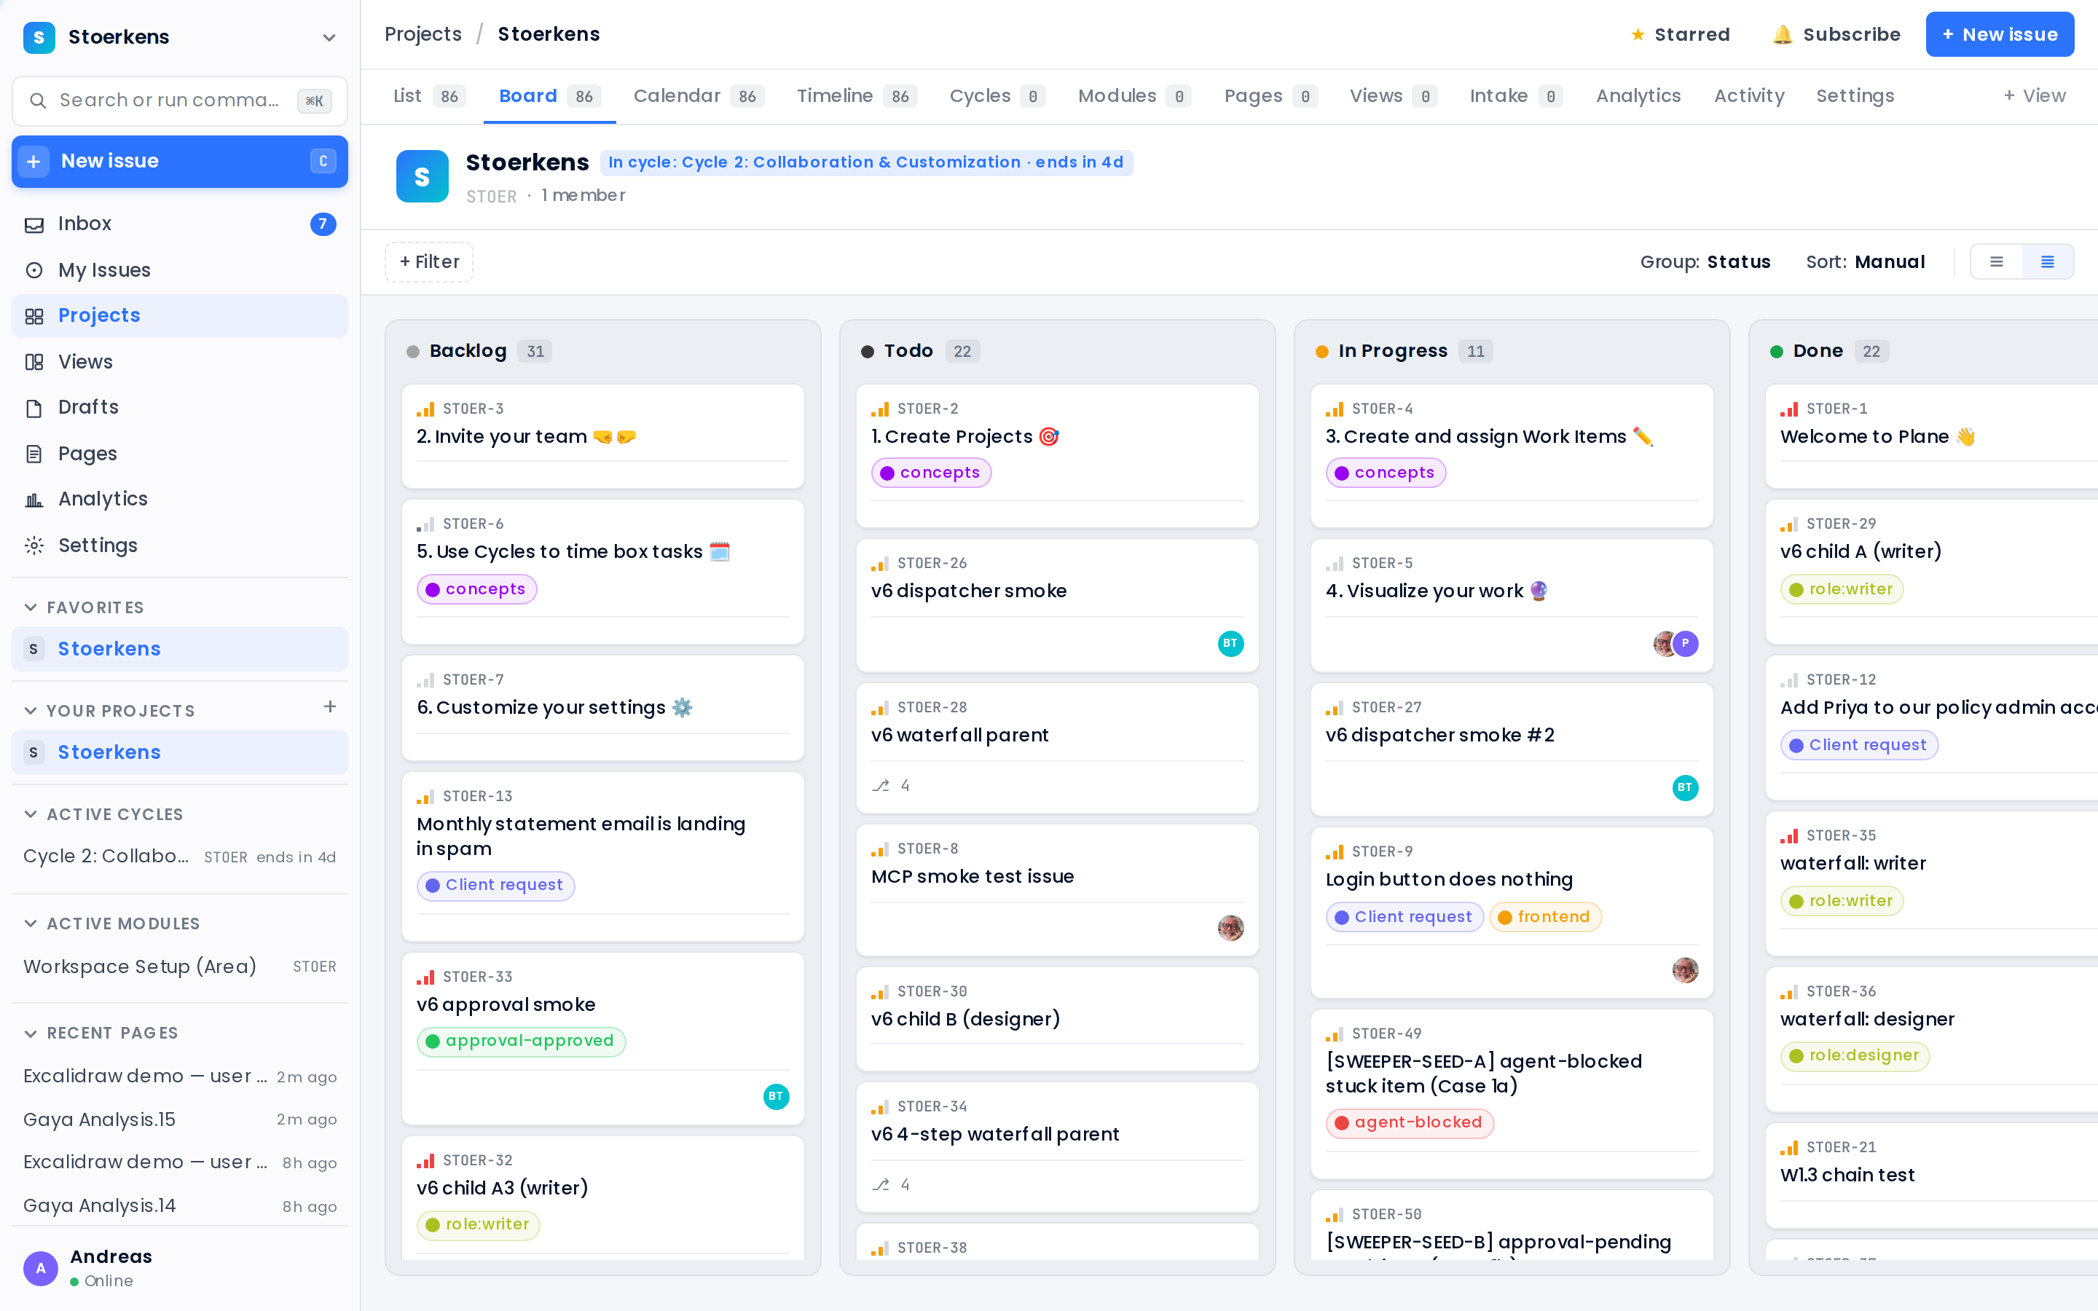Click the Views layout icon in sidebar
2098x1311 pixels.
(x=34, y=363)
